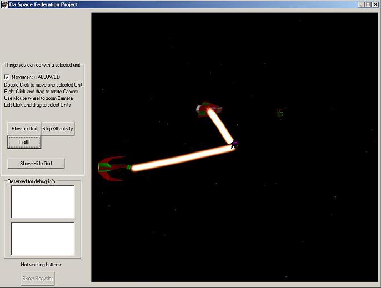Toggle grid with Show/Hide Grid button
This screenshot has height=288, width=381.
click(x=36, y=164)
